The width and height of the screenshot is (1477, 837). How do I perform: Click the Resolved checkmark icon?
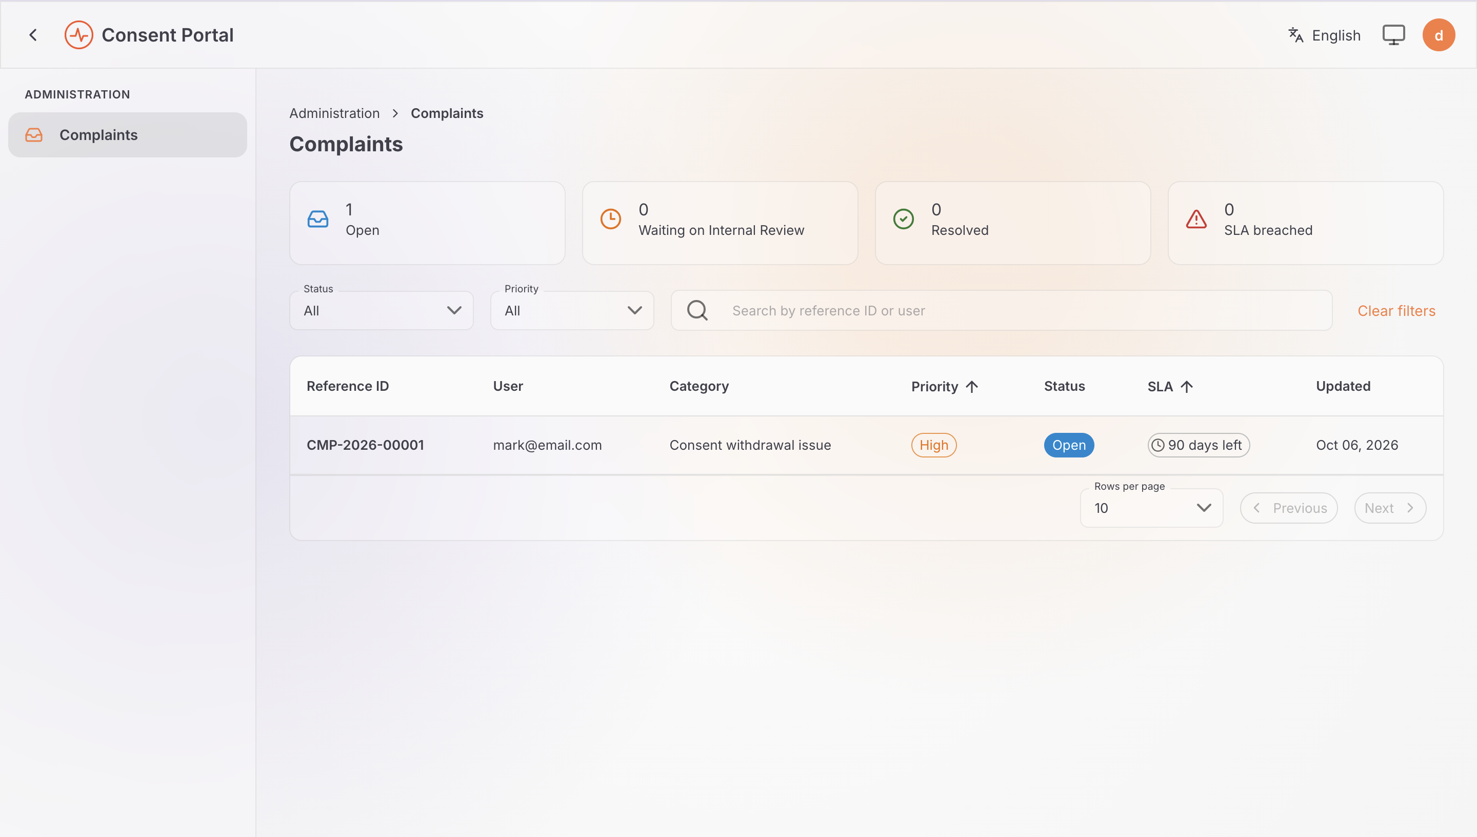point(904,219)
